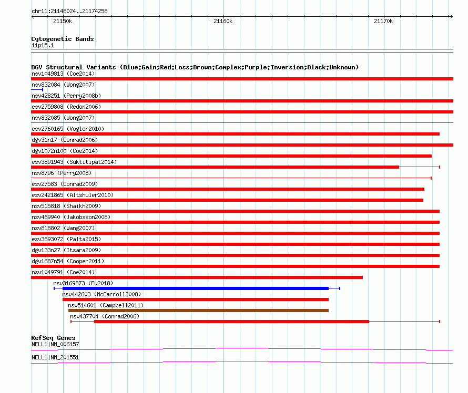The width and height of the screenshot is (468, 393).
Task: Select the nsv832084 (Wong2007) short blue gain bar
Action: tap(37, 90)
